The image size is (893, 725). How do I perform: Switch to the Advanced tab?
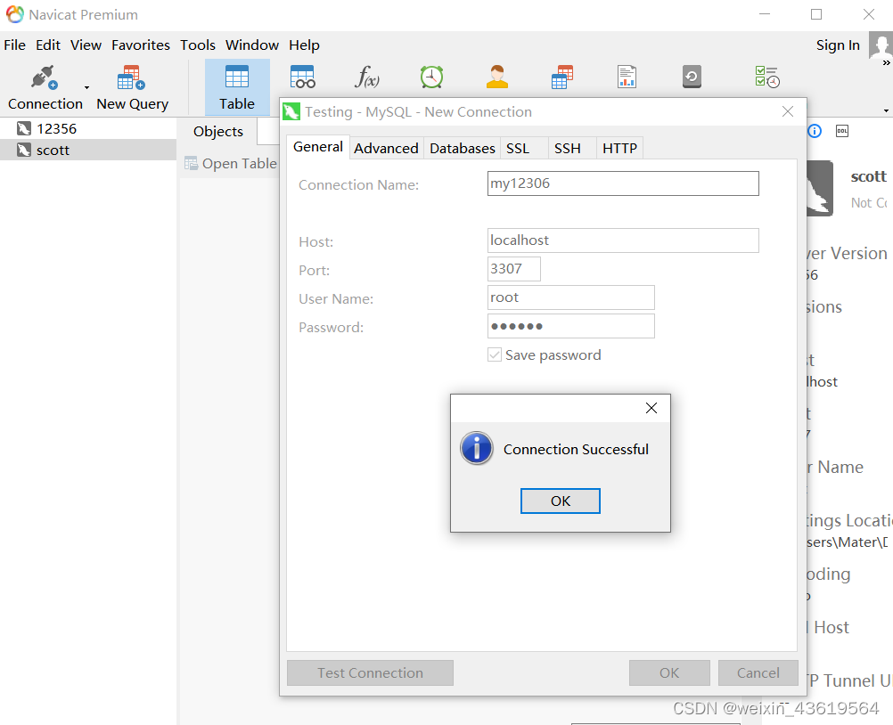click(x=386, y=148)
